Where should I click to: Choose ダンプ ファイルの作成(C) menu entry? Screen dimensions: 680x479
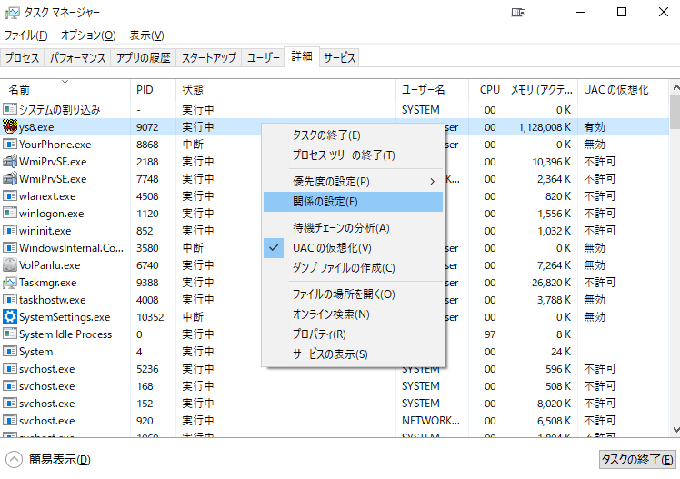[x=353, y=268]
